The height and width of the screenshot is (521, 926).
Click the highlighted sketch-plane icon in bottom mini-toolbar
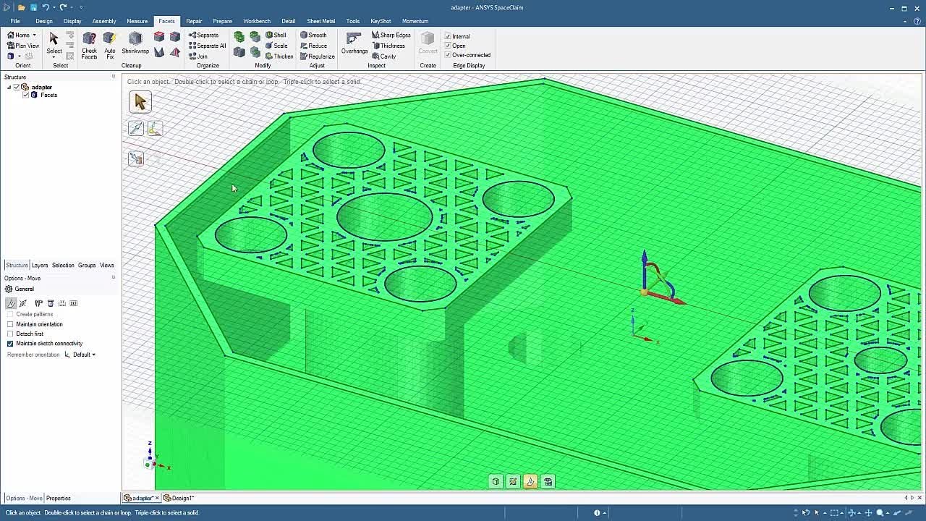(530, 482)
